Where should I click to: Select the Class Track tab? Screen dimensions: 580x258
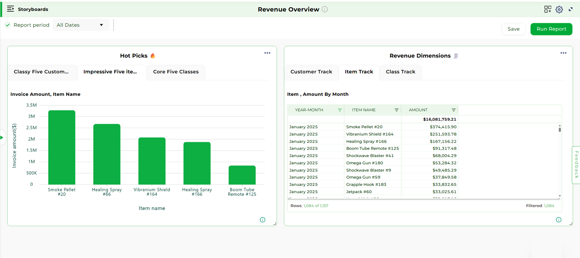click(400, 72)
